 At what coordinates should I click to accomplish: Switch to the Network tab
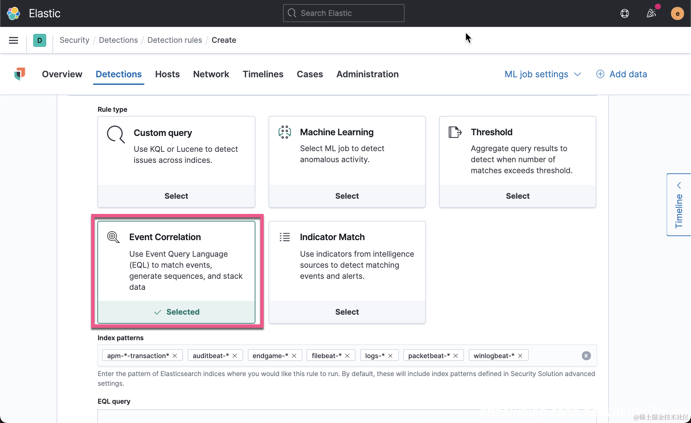point(211,74)
